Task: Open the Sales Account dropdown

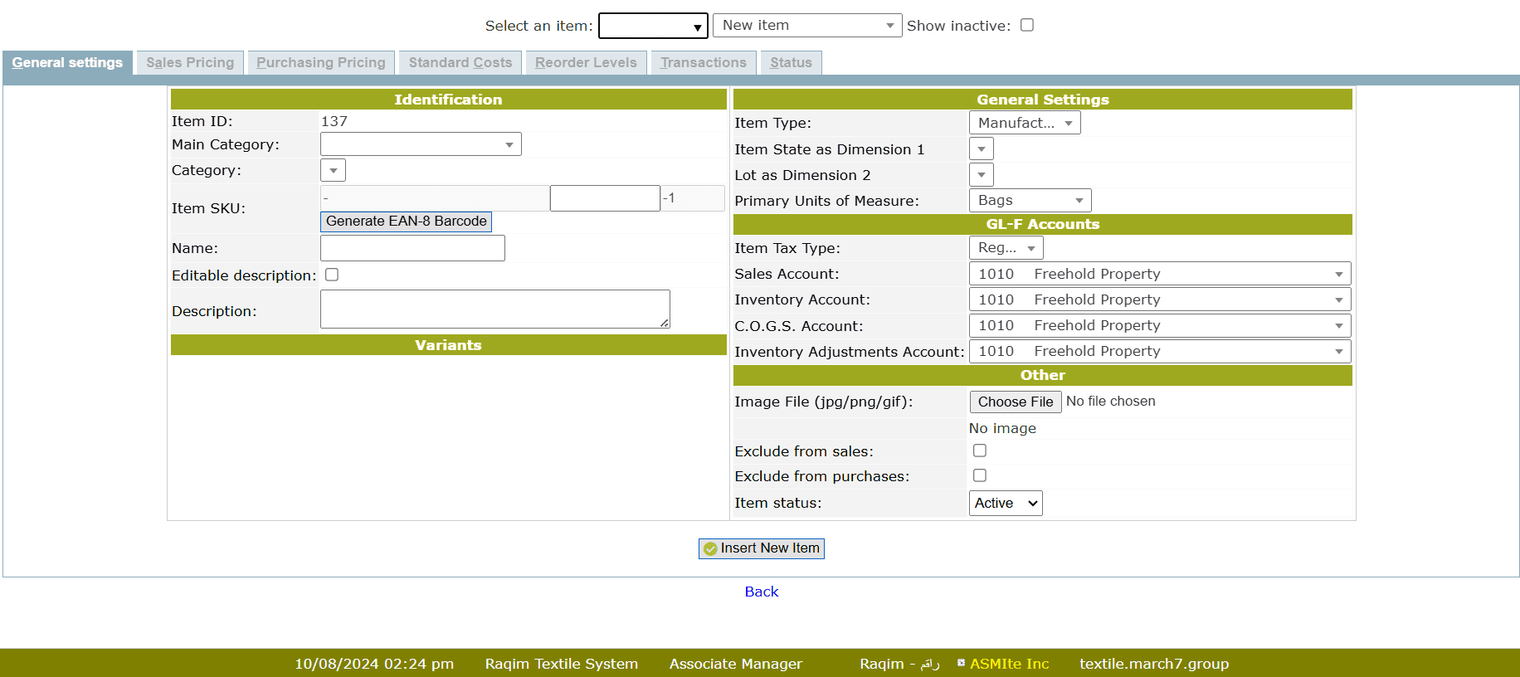Action: (x=1159, y=274)
